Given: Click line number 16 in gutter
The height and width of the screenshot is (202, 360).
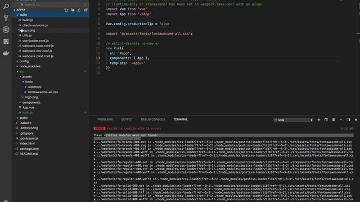Looking at the screenshot, I should [98, 73].
